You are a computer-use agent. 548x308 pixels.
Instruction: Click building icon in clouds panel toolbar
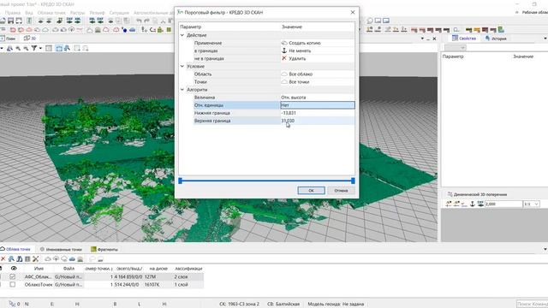[80, 258]
